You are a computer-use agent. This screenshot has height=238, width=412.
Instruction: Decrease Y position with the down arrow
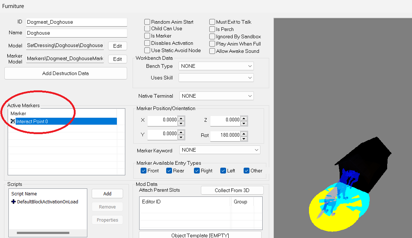(181, 137)
